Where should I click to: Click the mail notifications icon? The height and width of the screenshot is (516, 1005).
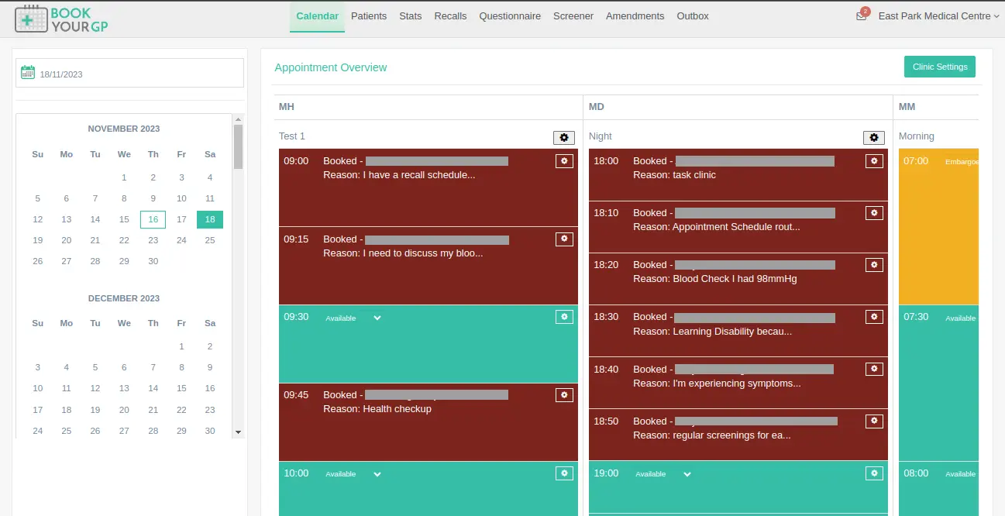[862, 15]
